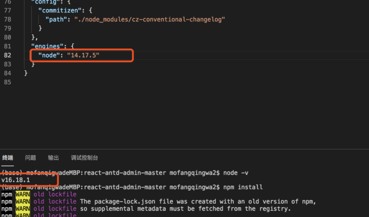Click line number 82 in the gutter
The height and width of the screenshot is (217, 369).
pyautogui.click(x=8, y=55)
